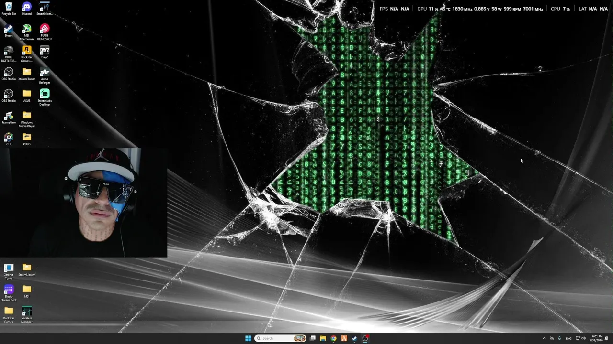Open the clock showing 6:01 PM

597,338
